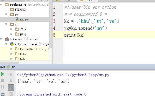Image resolution: width=155 pixels, height=96 pixels.
Task: Collapse the Python 3.4.4 node
Action: pyautogui.click(x=6, y=44)
